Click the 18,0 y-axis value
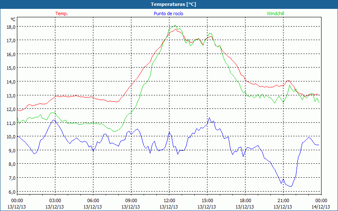This screenshot has width=338, height=211. pos(11,27)
